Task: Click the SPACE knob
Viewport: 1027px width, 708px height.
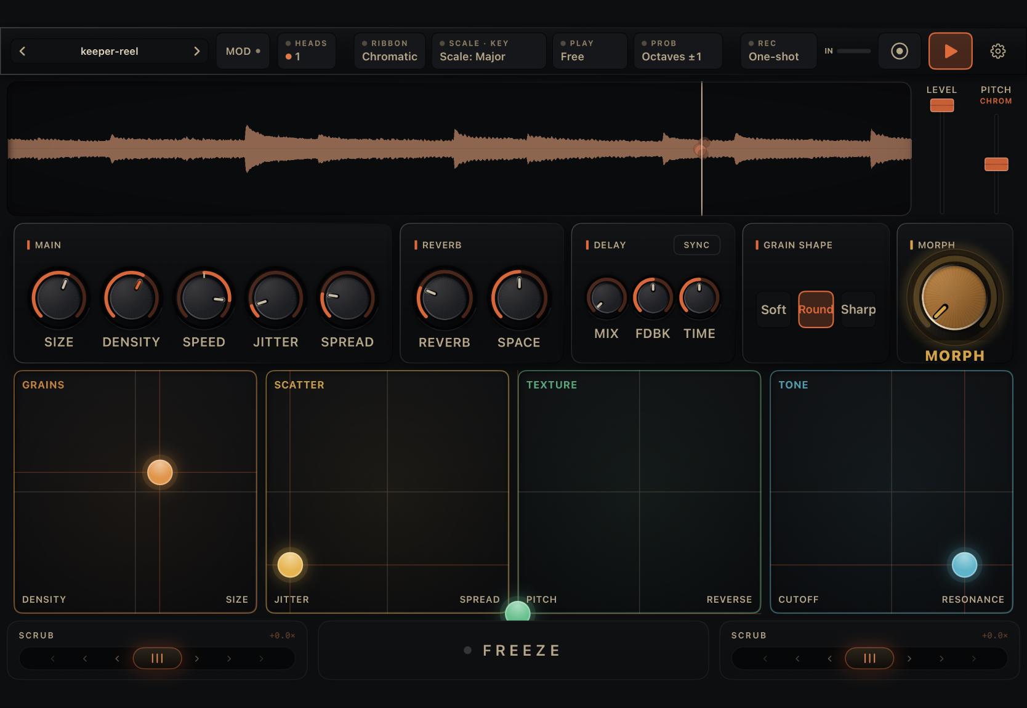Action: pyautogui.click(x=519, y=298)
